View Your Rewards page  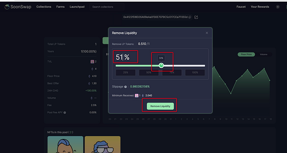tap(260, 7)
